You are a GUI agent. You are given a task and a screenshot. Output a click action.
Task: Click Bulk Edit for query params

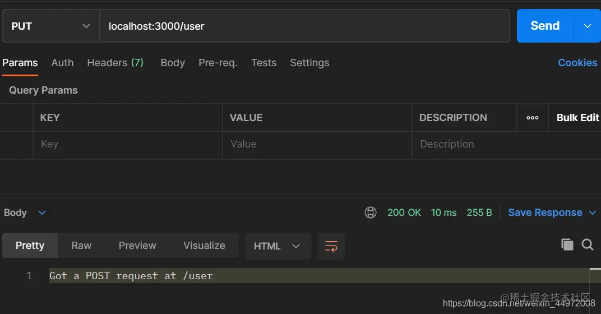[577, 118]
